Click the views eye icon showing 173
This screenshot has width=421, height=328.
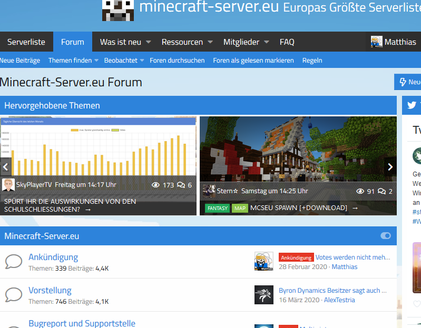tap(156, 185)
